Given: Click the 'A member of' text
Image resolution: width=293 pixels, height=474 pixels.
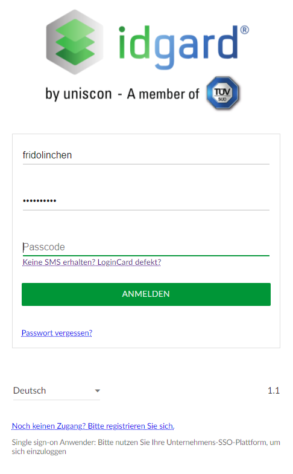Looking at the screenshot, I should click(x=163, y=94).
